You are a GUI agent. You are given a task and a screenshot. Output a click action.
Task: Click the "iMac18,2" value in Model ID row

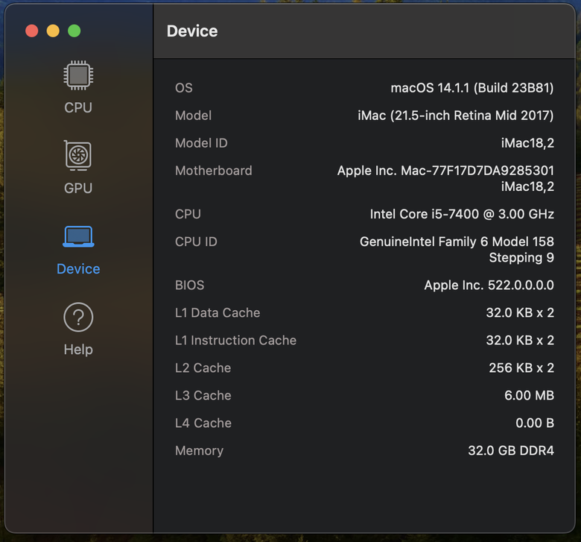(x=527, y=143)
